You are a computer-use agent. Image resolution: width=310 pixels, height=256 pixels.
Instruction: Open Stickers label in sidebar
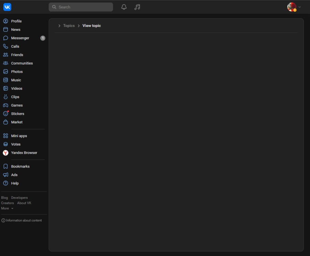[18, 114]
